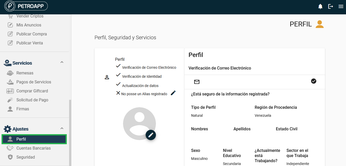Open the hamburger menu
Image resolution: width=346 pixels, height=166 pixels.
(x=341, y=7)
